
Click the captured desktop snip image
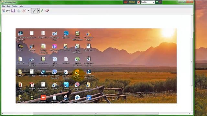coord(96,66)
